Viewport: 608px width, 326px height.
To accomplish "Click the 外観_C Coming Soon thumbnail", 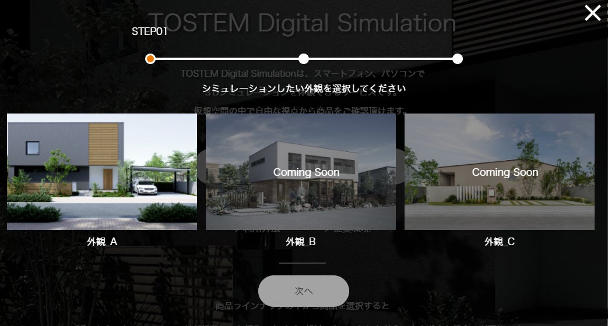I will [500, 172].
